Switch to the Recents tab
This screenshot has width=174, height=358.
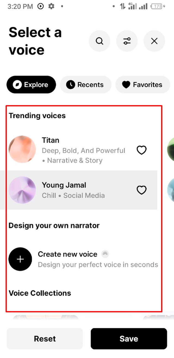coord(85,85)
